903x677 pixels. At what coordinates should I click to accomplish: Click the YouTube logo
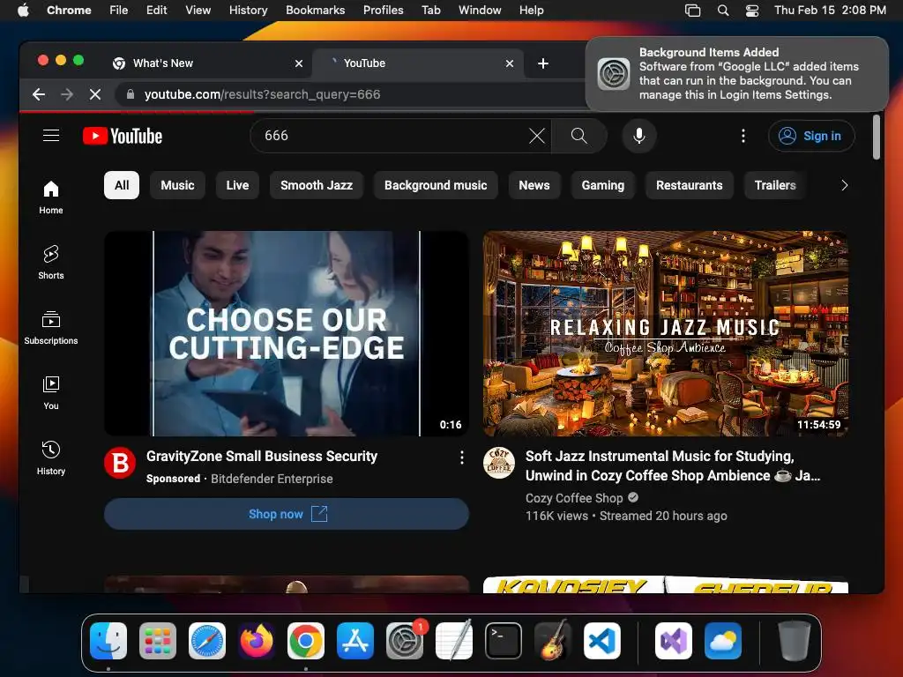coord(123,136)
